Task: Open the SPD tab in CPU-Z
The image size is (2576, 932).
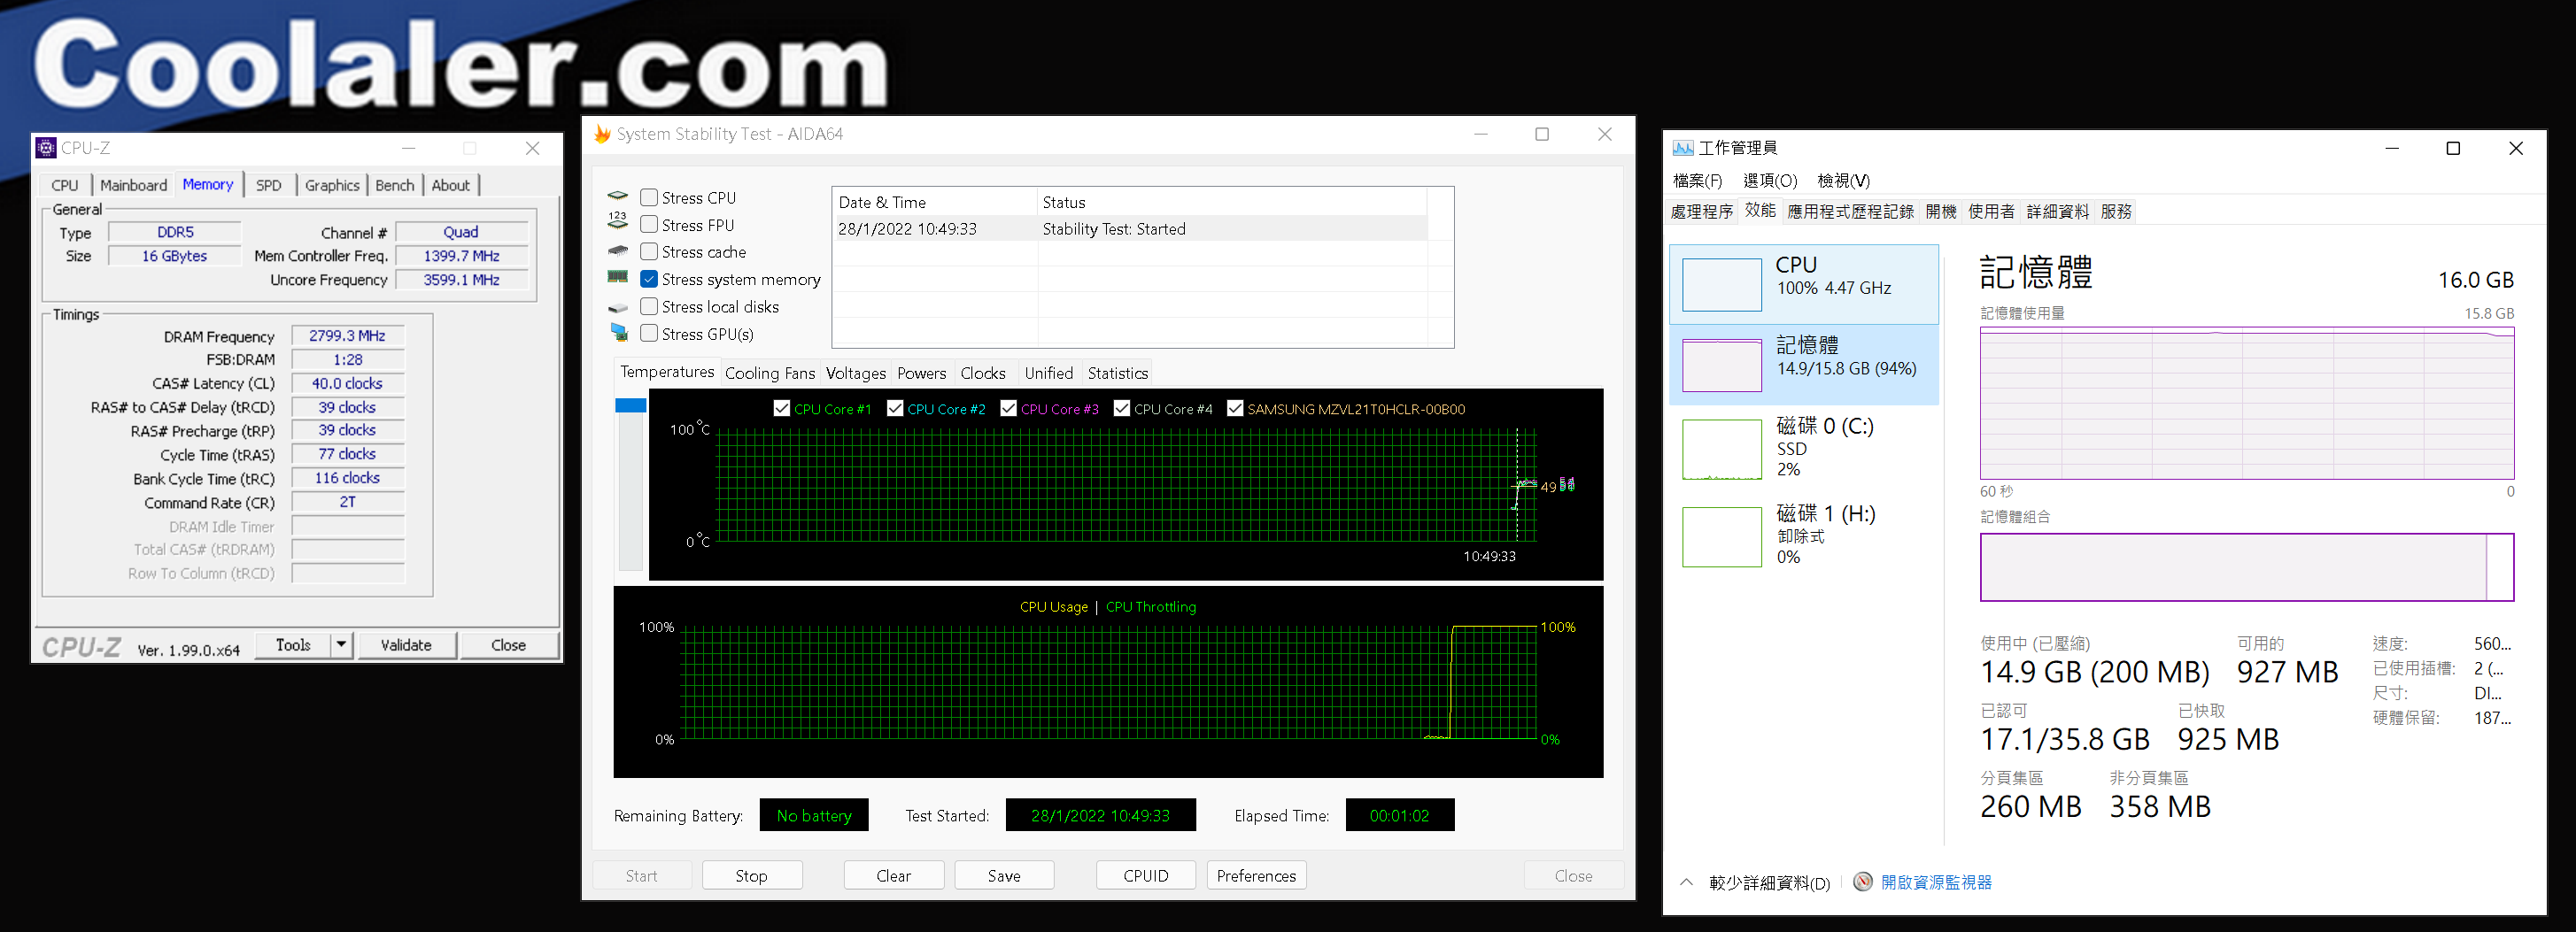Action: (x=268, y=185)
